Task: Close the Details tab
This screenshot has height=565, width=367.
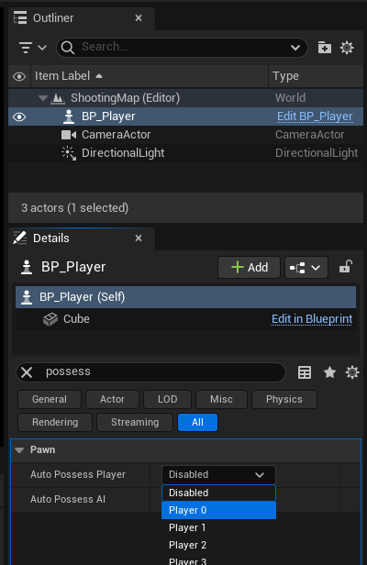Action: (x=139, y=238)
